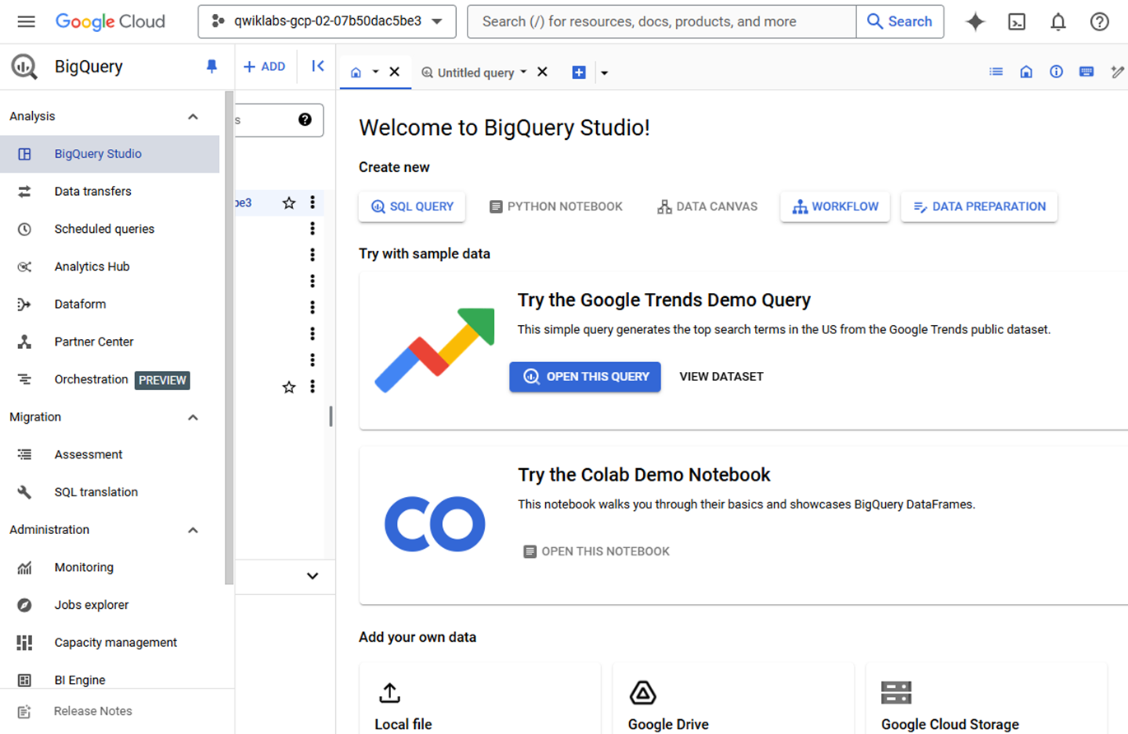The height and width of the screenshot is (734, 1128).
Task: Click the help icon inside explorer search box
Action: [305, 120]
